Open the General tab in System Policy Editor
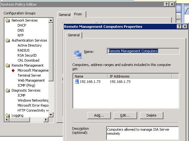189x141 pixels. pos(65,15)
